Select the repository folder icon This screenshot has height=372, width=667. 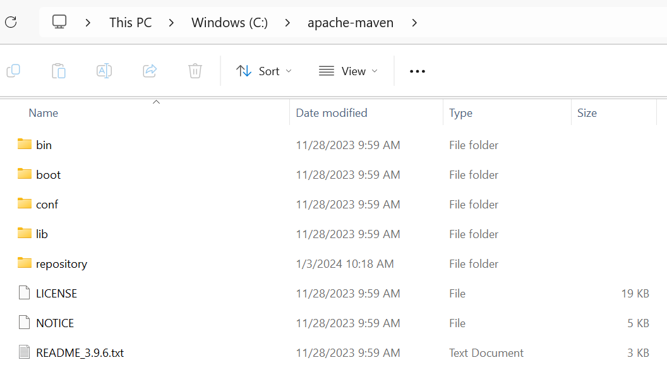[25, 263]
